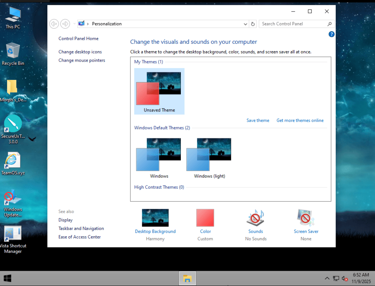Screen dimensions: 375x286
Task: Click Get more themes online
Action: click(x=300, y=121)
